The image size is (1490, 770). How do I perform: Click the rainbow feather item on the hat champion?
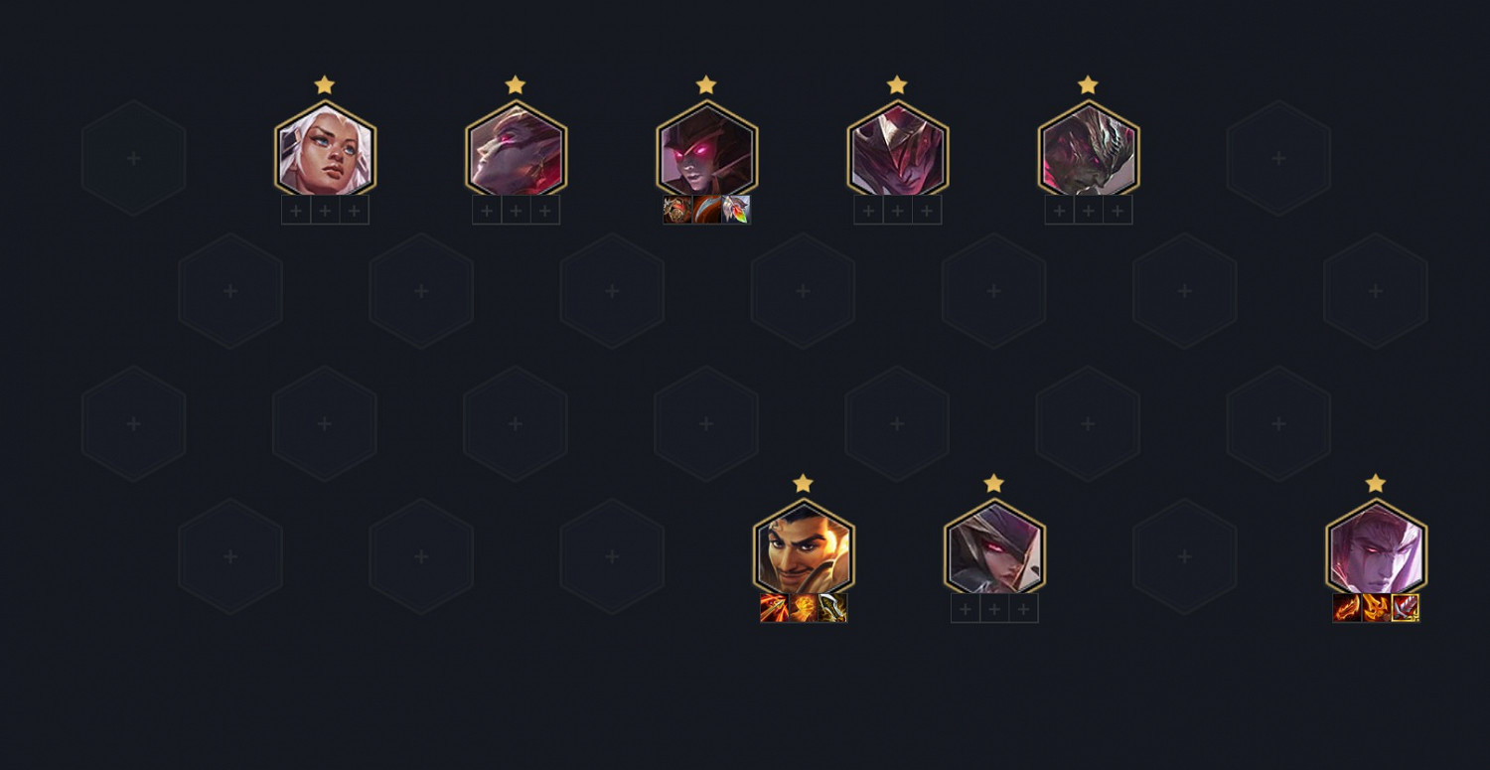point(736,210)
